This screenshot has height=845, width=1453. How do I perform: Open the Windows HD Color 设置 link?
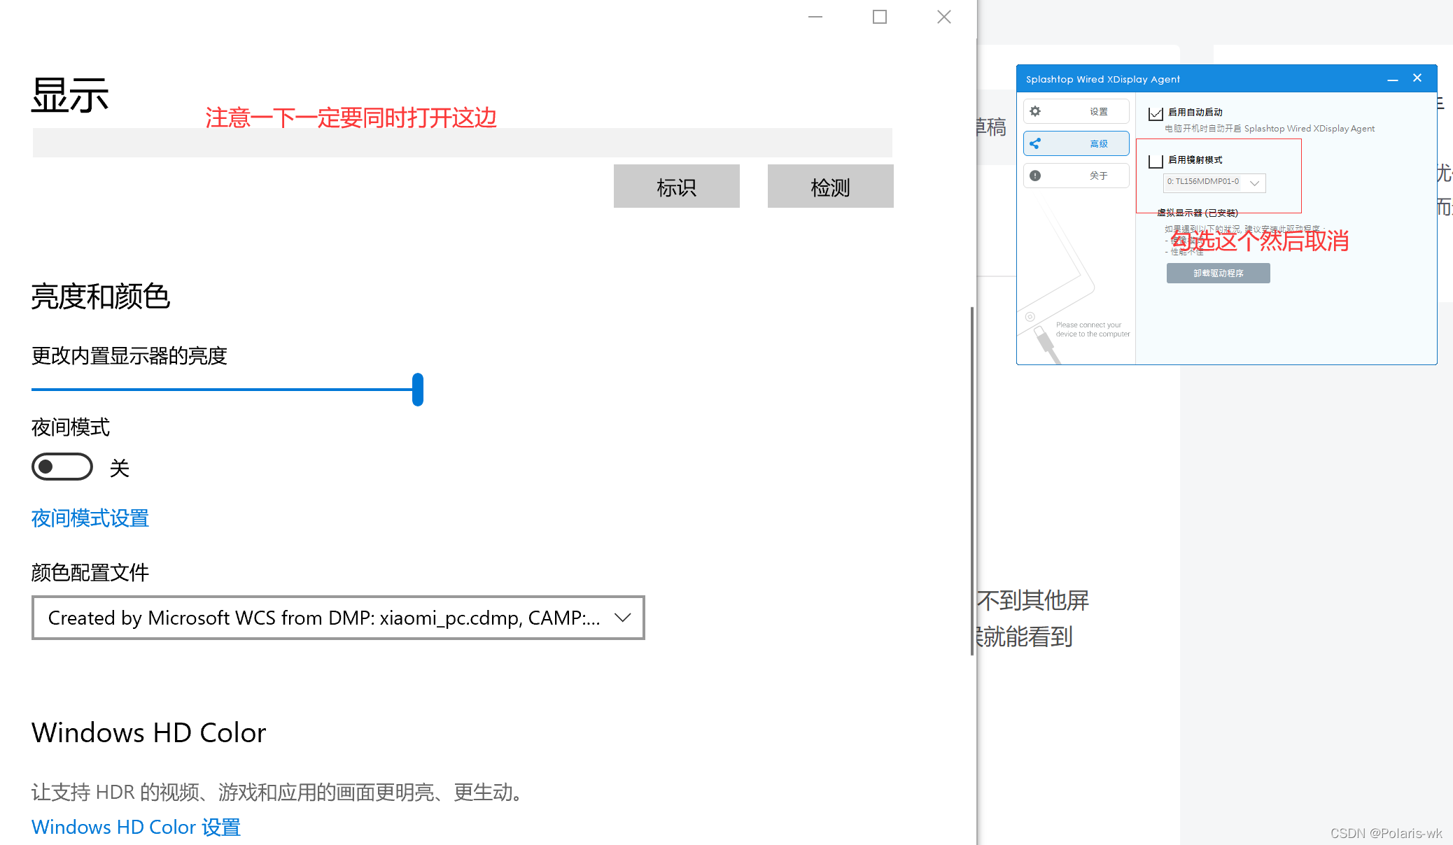coord(136,827)
